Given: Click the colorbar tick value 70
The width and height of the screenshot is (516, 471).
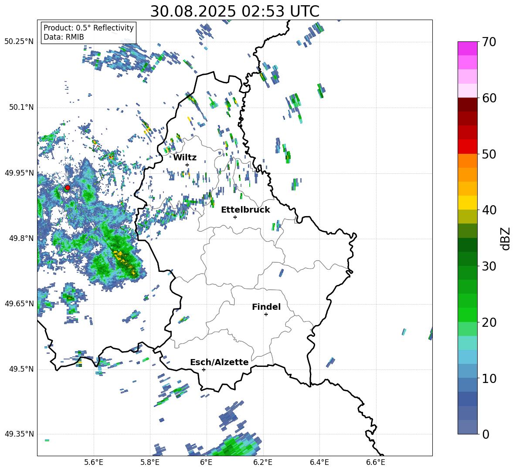Looking at the screenshot, I should pos(489,42).
